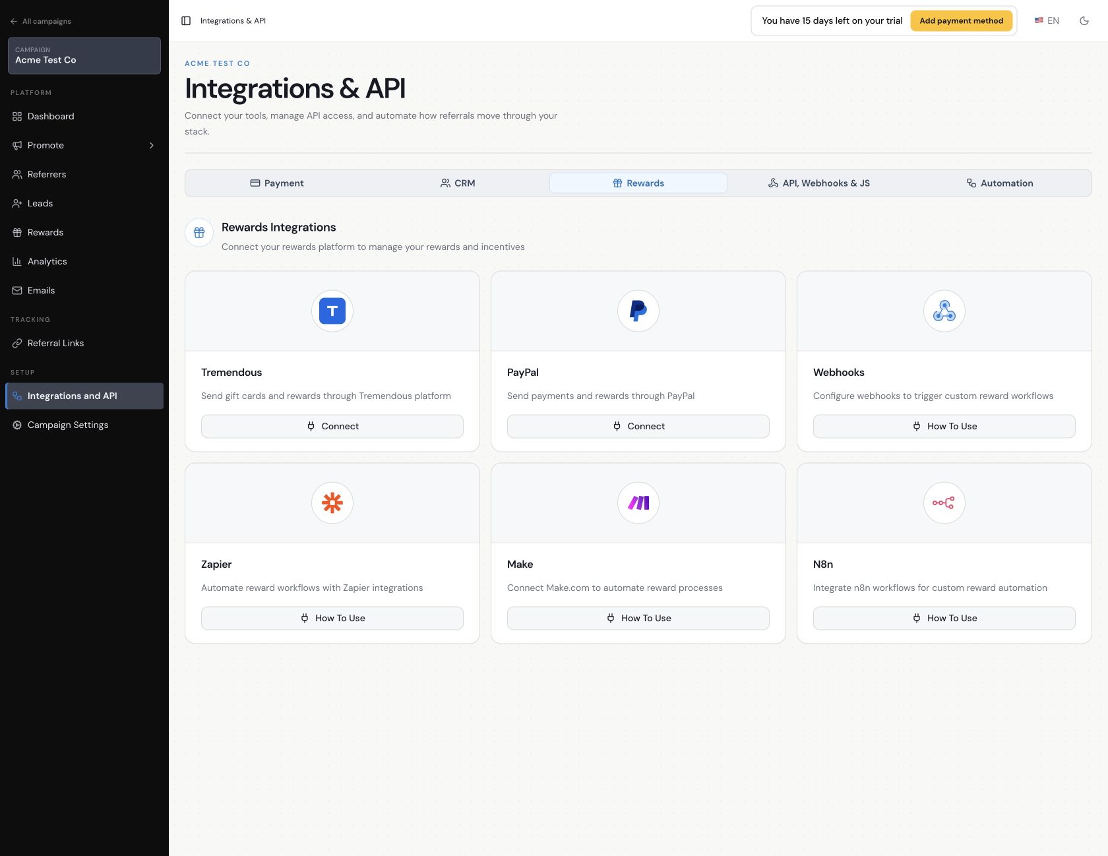The height and width of the screenshot is (856, 1108).
Task: Open N8n How To Use
Action: [944, 618]
